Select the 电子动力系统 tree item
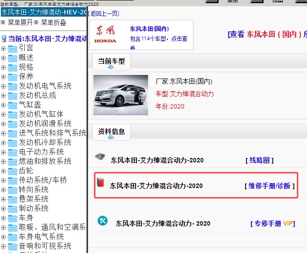Image resolution: width=307 pixels, height=253 pixels. (x=41, y=152)
